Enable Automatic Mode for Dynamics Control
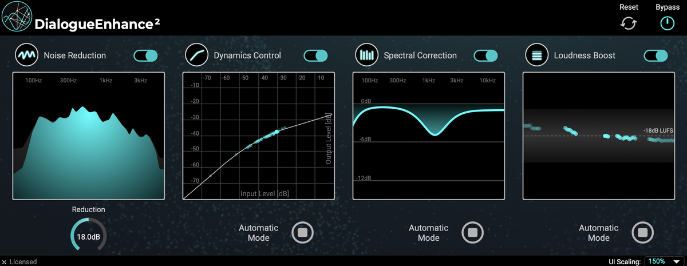Image resolution: width=687 pixels, height=266 pixels. pos(303,232)
